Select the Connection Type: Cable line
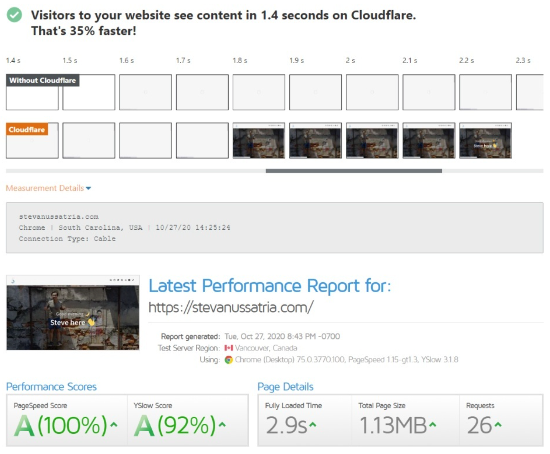550x454 pixels. pos(67,238)
